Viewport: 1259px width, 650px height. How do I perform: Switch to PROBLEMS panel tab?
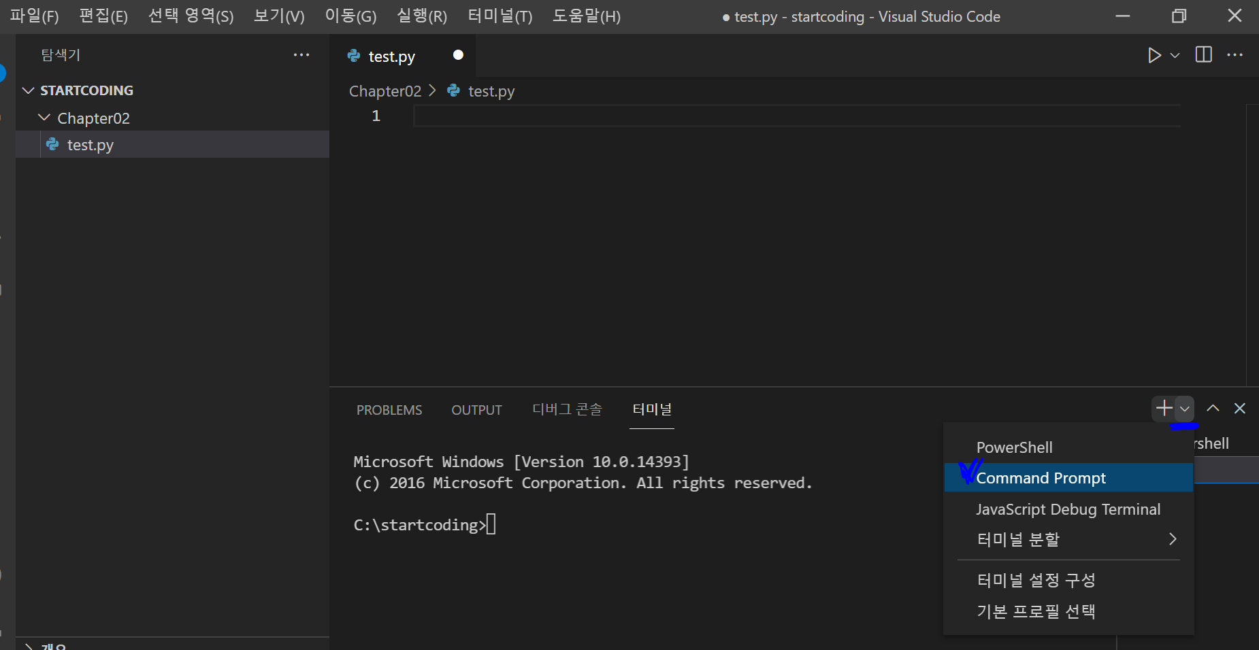click(389, 410)
